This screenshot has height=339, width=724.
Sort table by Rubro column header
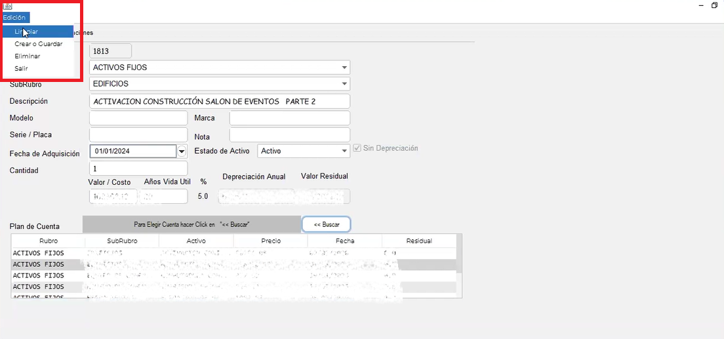48,241
